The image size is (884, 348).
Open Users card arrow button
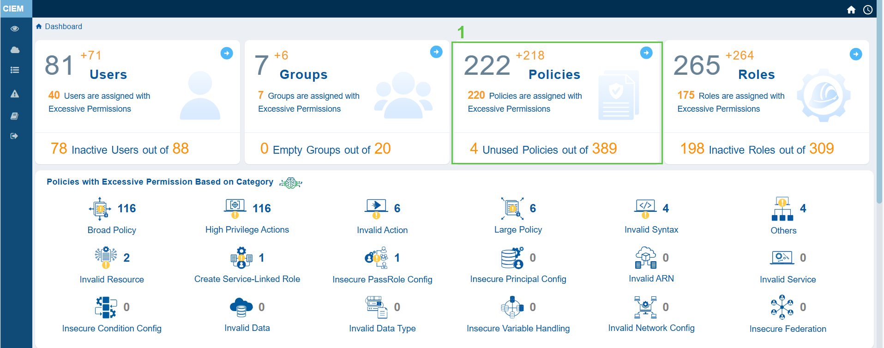click(x=227, y=54)
